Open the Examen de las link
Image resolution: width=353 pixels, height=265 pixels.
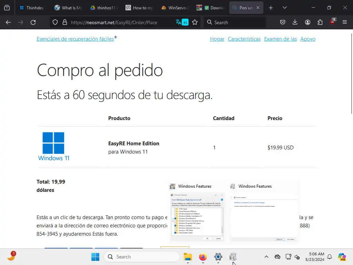pos(281,39)
